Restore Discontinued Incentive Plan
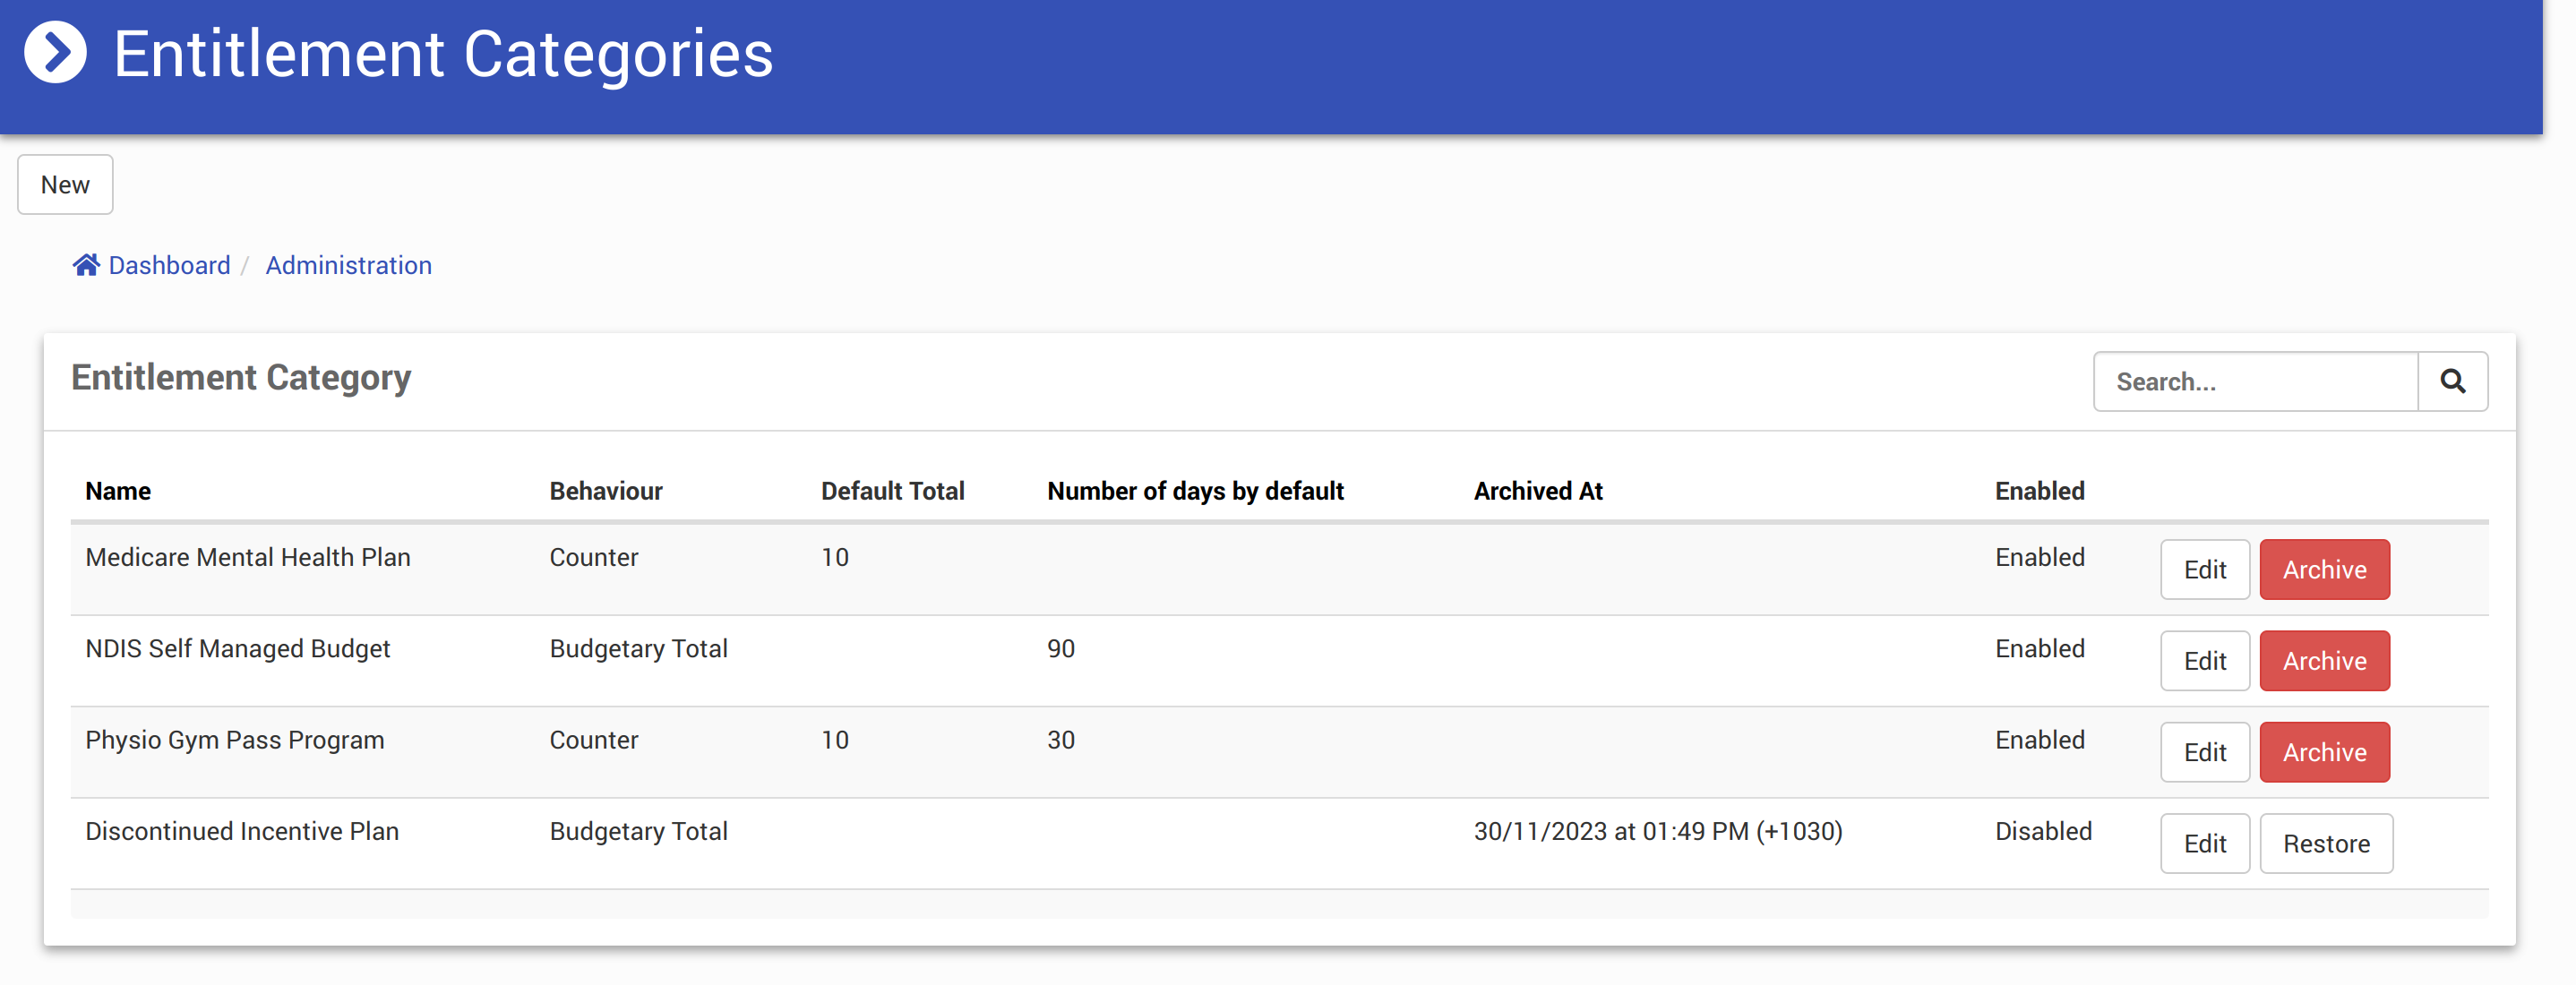The width and height of the screenshot is (2576, 985). click(x=2325, y=844)
